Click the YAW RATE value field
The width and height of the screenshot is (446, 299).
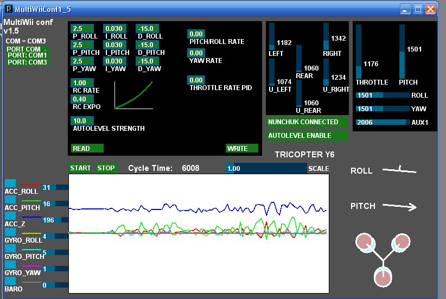(196, 53)
